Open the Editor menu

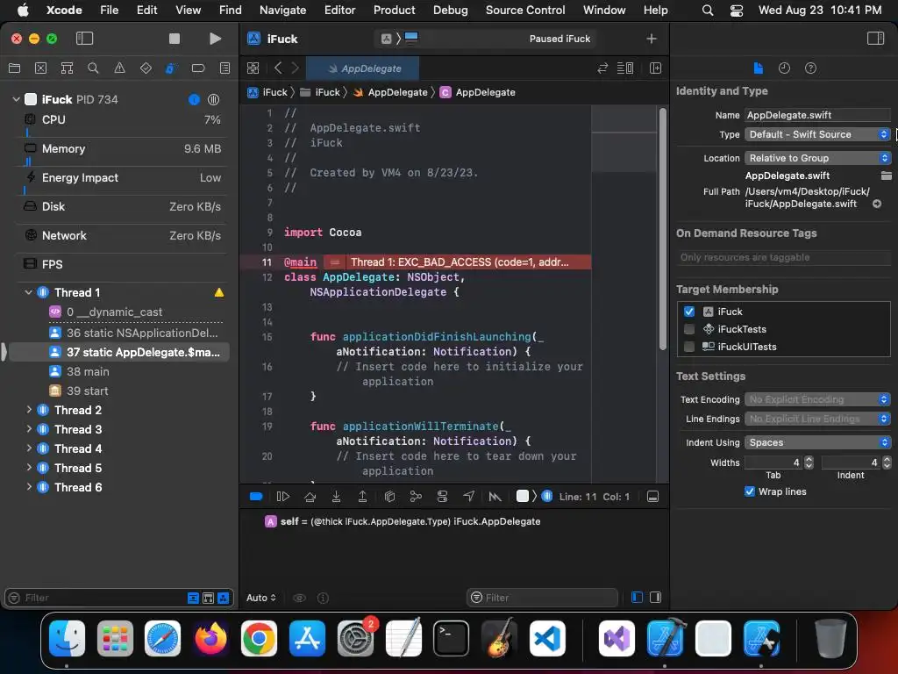[339, 10]
